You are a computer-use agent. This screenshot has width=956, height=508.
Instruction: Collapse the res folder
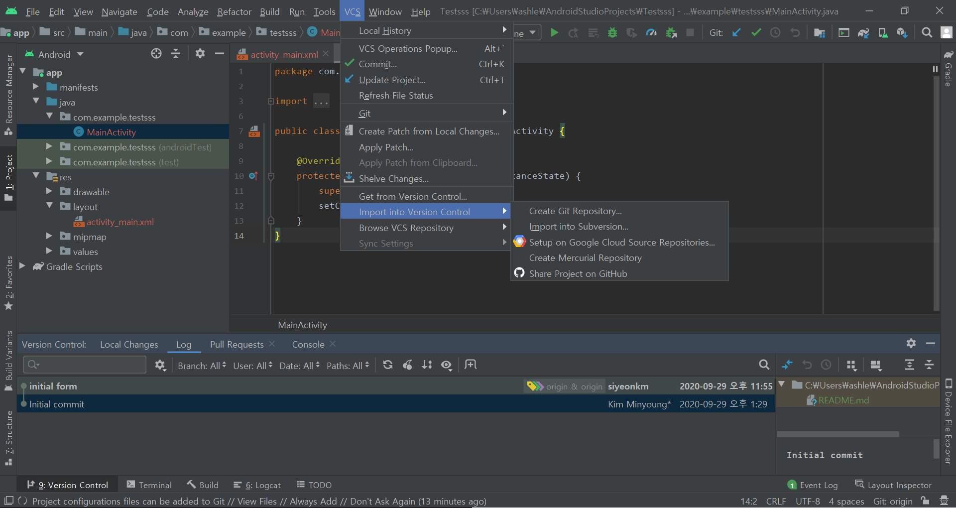point(35,176)
